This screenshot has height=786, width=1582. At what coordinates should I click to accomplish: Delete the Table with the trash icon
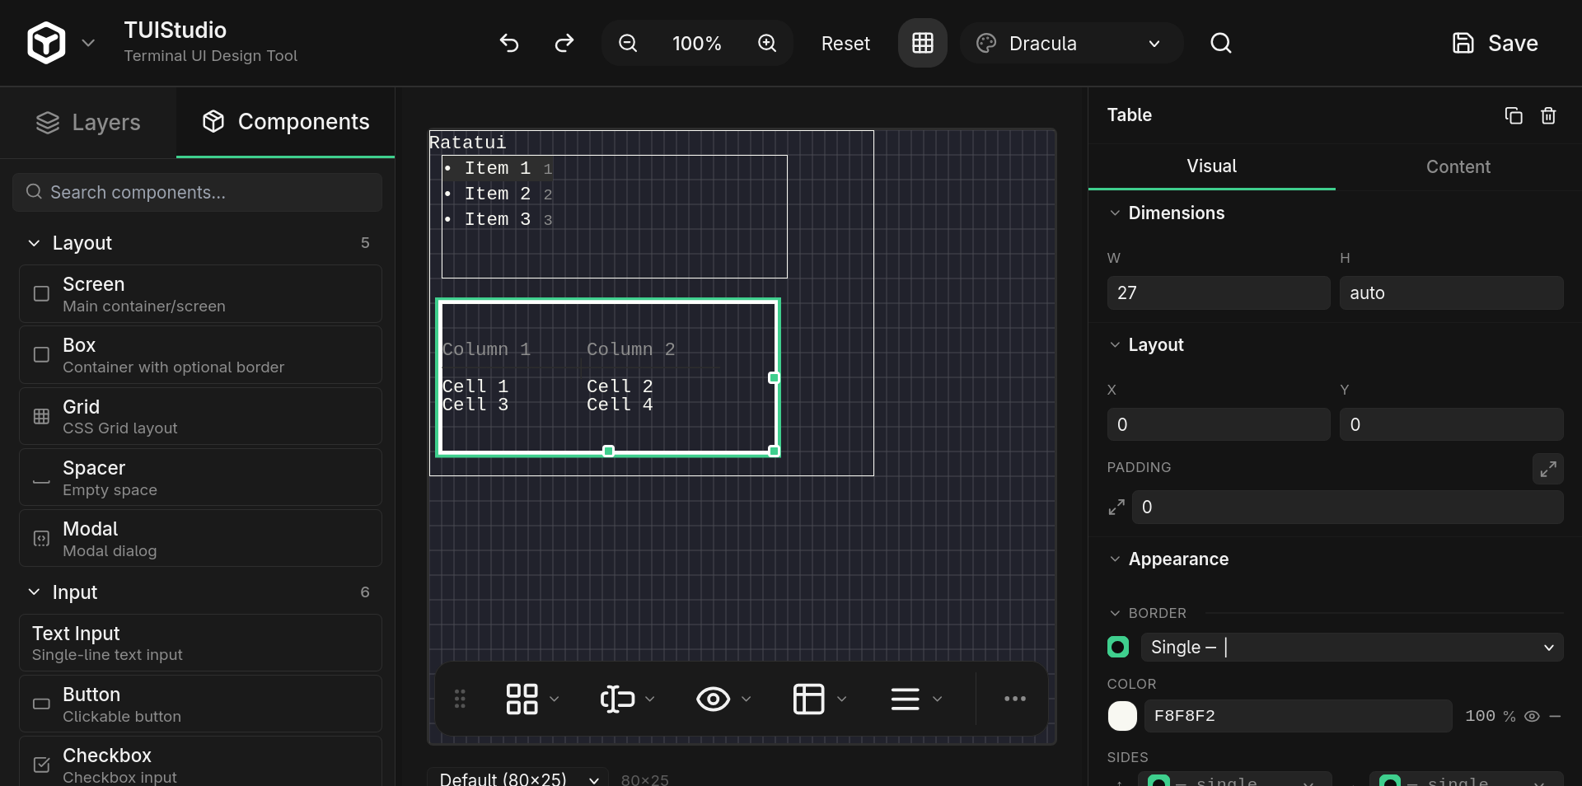click(1548, 115)
